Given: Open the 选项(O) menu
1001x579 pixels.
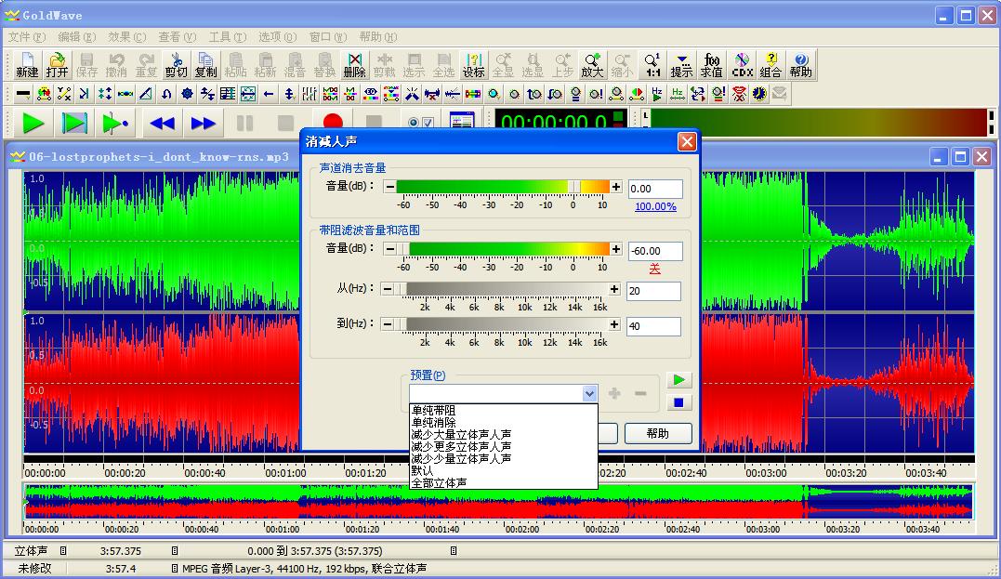Looking at the screenshot, I should pyautogui.click(x=278, y=37).
